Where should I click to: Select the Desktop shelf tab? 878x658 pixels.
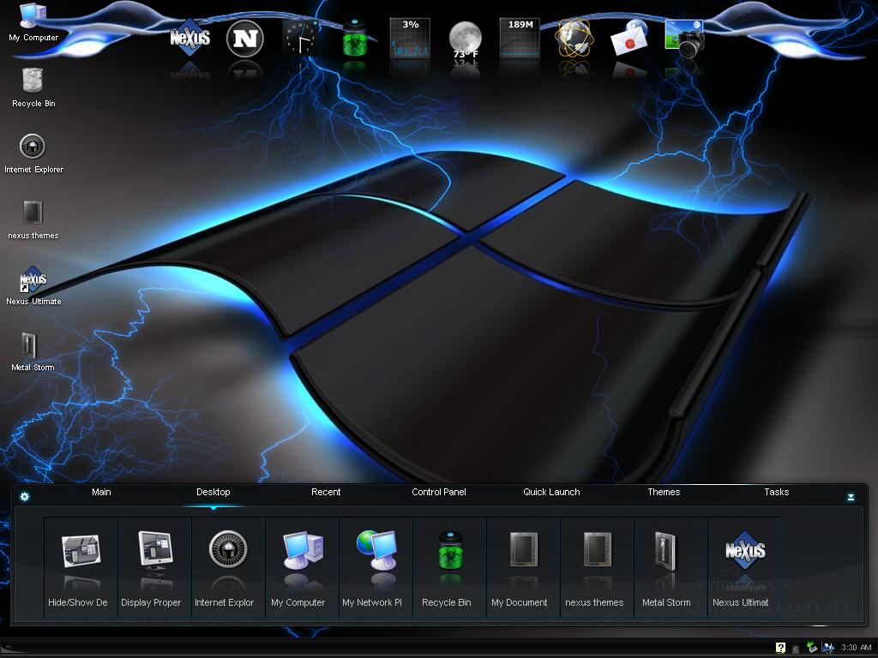point(213,492)
